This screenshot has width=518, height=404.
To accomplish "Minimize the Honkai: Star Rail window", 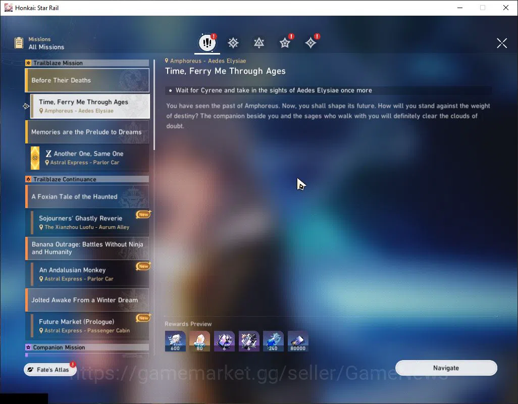I will [460, 8].
